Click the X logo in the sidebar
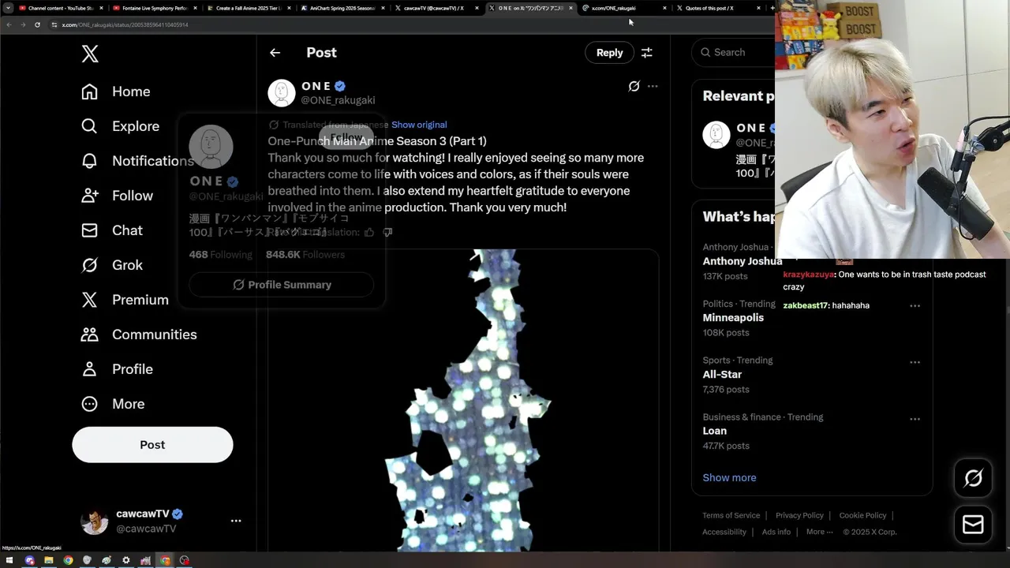This screenshot has width=1010, height=568. [x=90, y=54]
